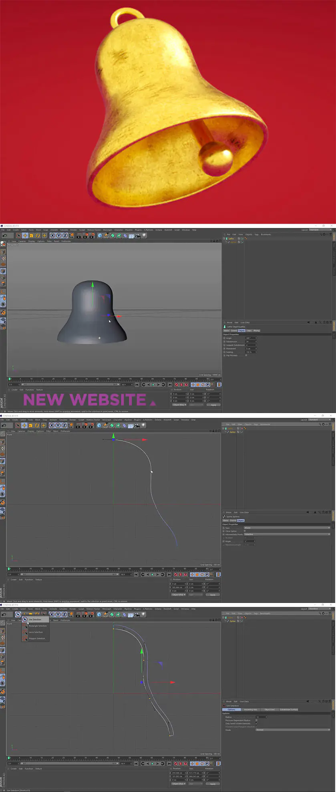Screen dimensions: 336x792
Task: Go to start of animation, Perspective Lathe window
Action: point(137,385)
